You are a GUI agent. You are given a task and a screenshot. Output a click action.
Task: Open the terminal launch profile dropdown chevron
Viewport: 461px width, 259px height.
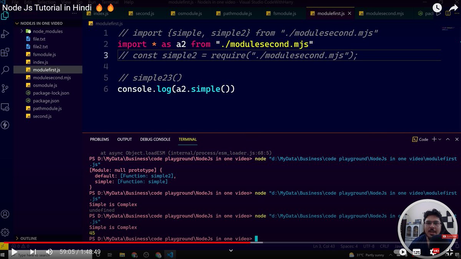click(440, 139)
